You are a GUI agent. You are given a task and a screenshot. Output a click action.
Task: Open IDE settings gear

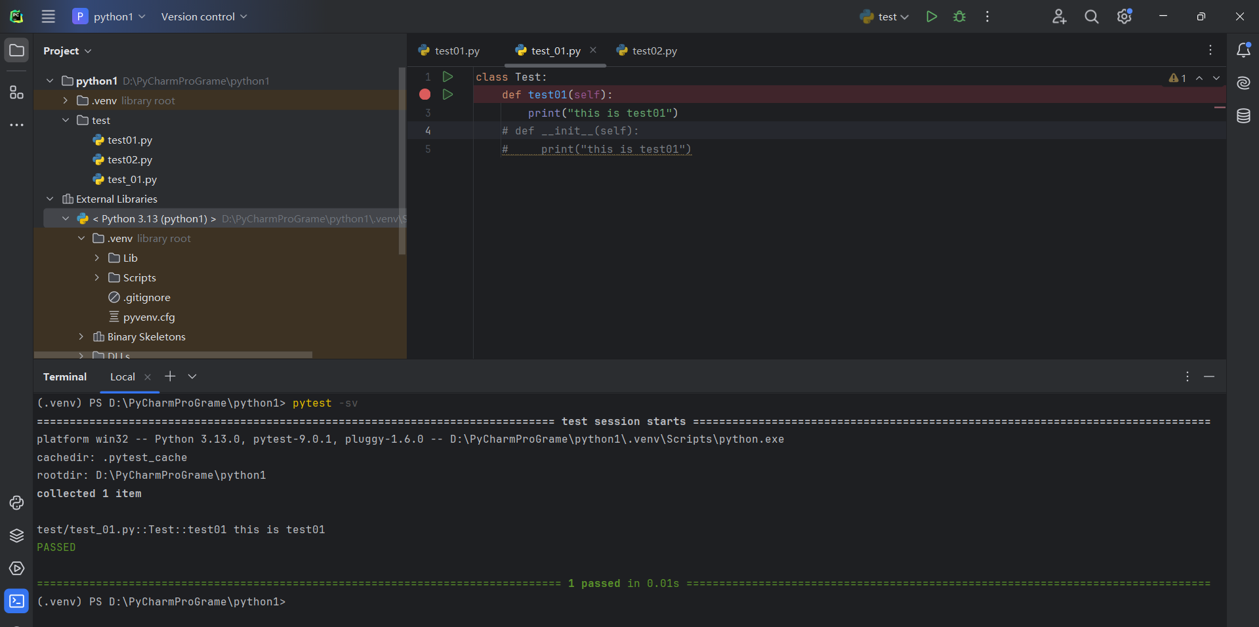coord(1125,16)
